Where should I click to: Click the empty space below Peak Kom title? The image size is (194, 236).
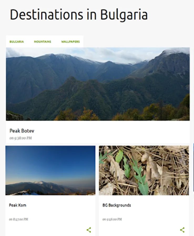point(50,212)
